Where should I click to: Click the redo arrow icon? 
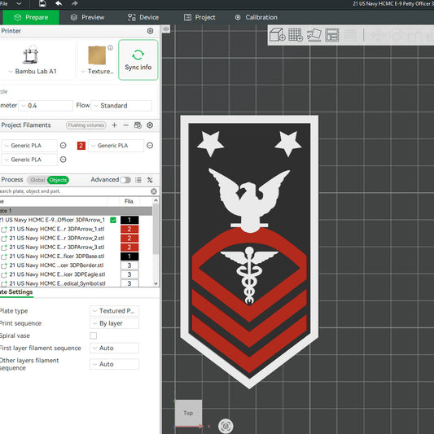(x=75, y=3)
